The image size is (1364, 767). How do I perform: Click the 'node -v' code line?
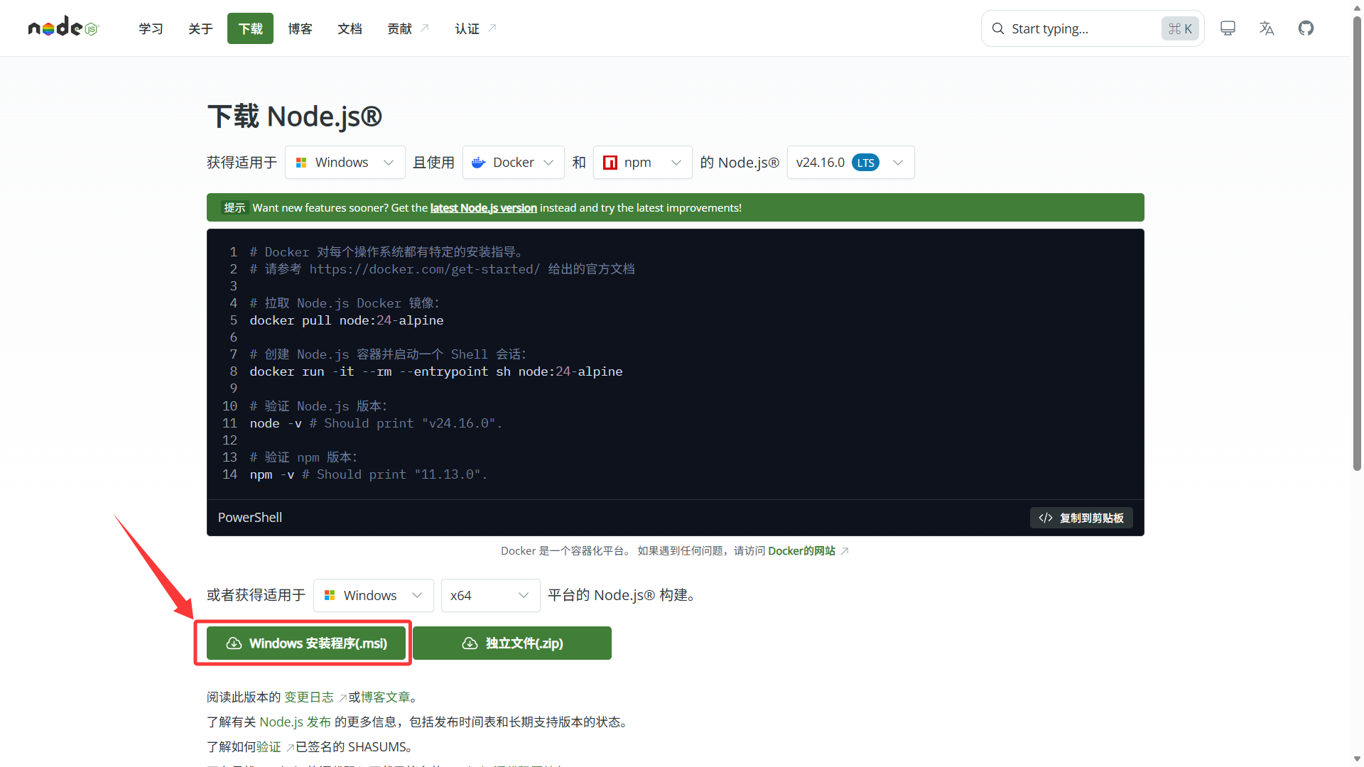[376, 423]
